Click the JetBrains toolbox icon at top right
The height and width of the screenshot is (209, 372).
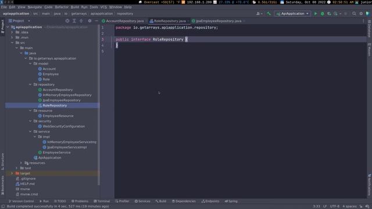click(368, 14)
